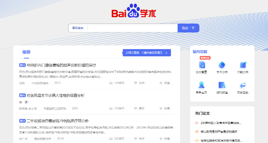268x143 pixels.
Task: Like the 对类风湿关节炎 paper via heart icon
Action: (x=135, y=108)
